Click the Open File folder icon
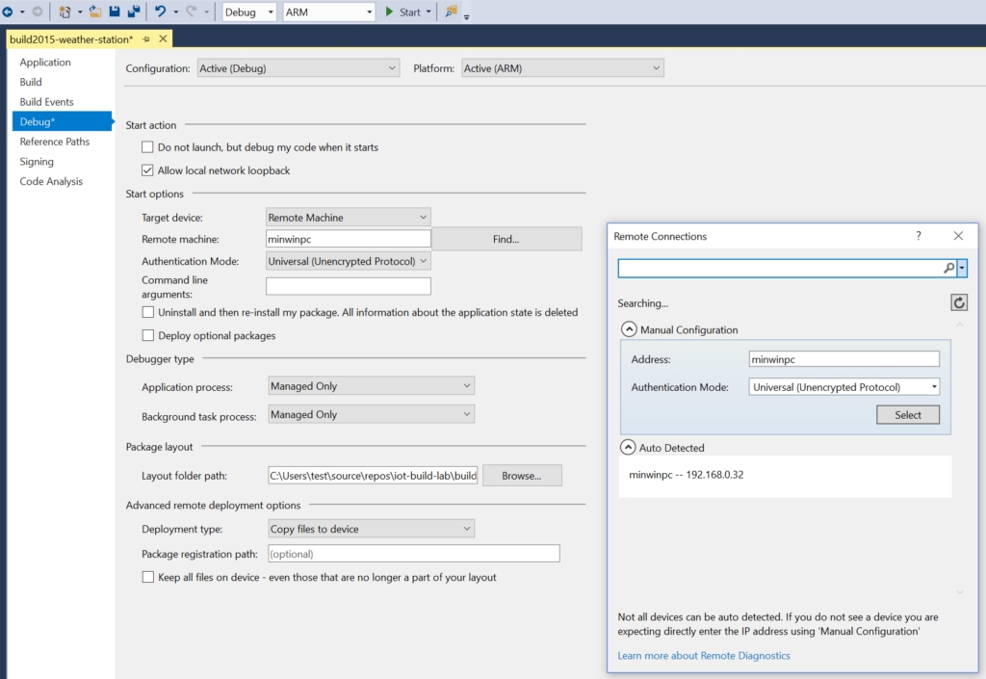 [95, 12]
